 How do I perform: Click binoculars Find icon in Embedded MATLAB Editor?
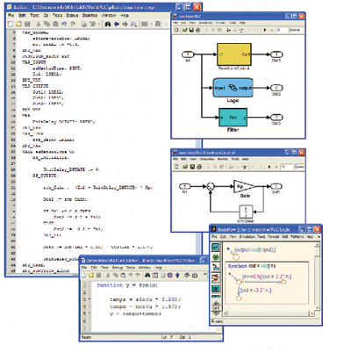(147, 276)
